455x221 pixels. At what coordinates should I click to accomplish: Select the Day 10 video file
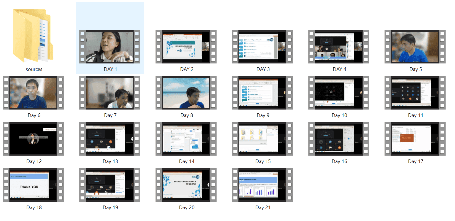(x=339, y=93)
